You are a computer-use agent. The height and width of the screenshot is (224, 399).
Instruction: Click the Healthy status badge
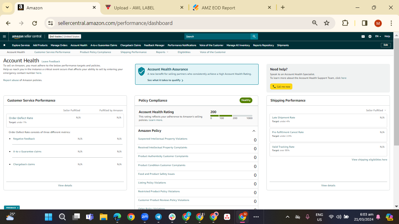point(246,100)
